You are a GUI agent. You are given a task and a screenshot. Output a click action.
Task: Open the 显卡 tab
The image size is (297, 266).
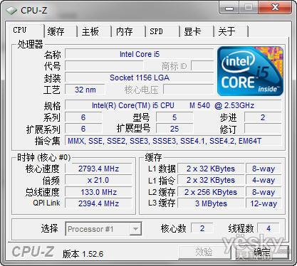197,31
